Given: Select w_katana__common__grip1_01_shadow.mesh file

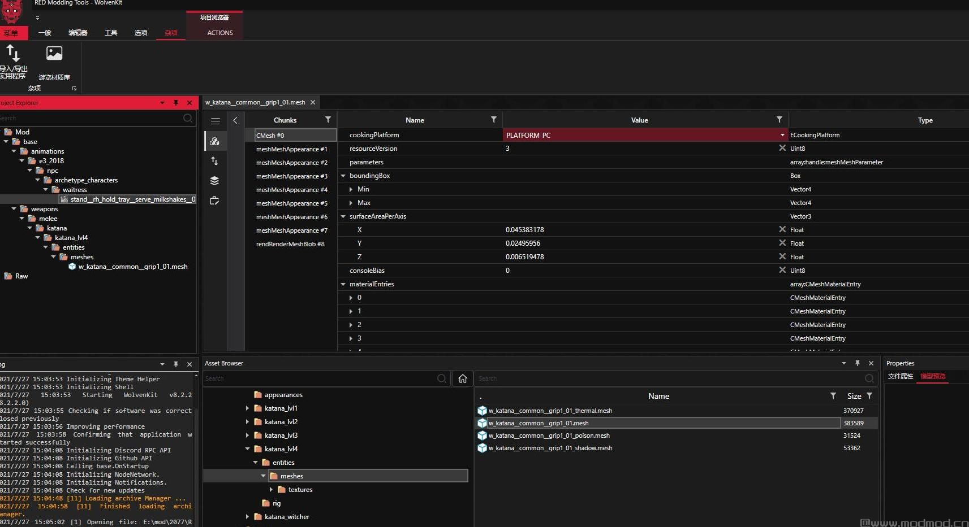Looking at the screenshot, I should coord(550,448).
